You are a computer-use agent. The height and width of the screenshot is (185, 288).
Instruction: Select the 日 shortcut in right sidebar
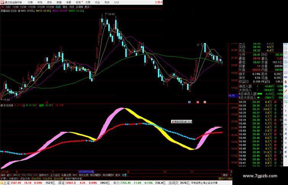[286, 129]
